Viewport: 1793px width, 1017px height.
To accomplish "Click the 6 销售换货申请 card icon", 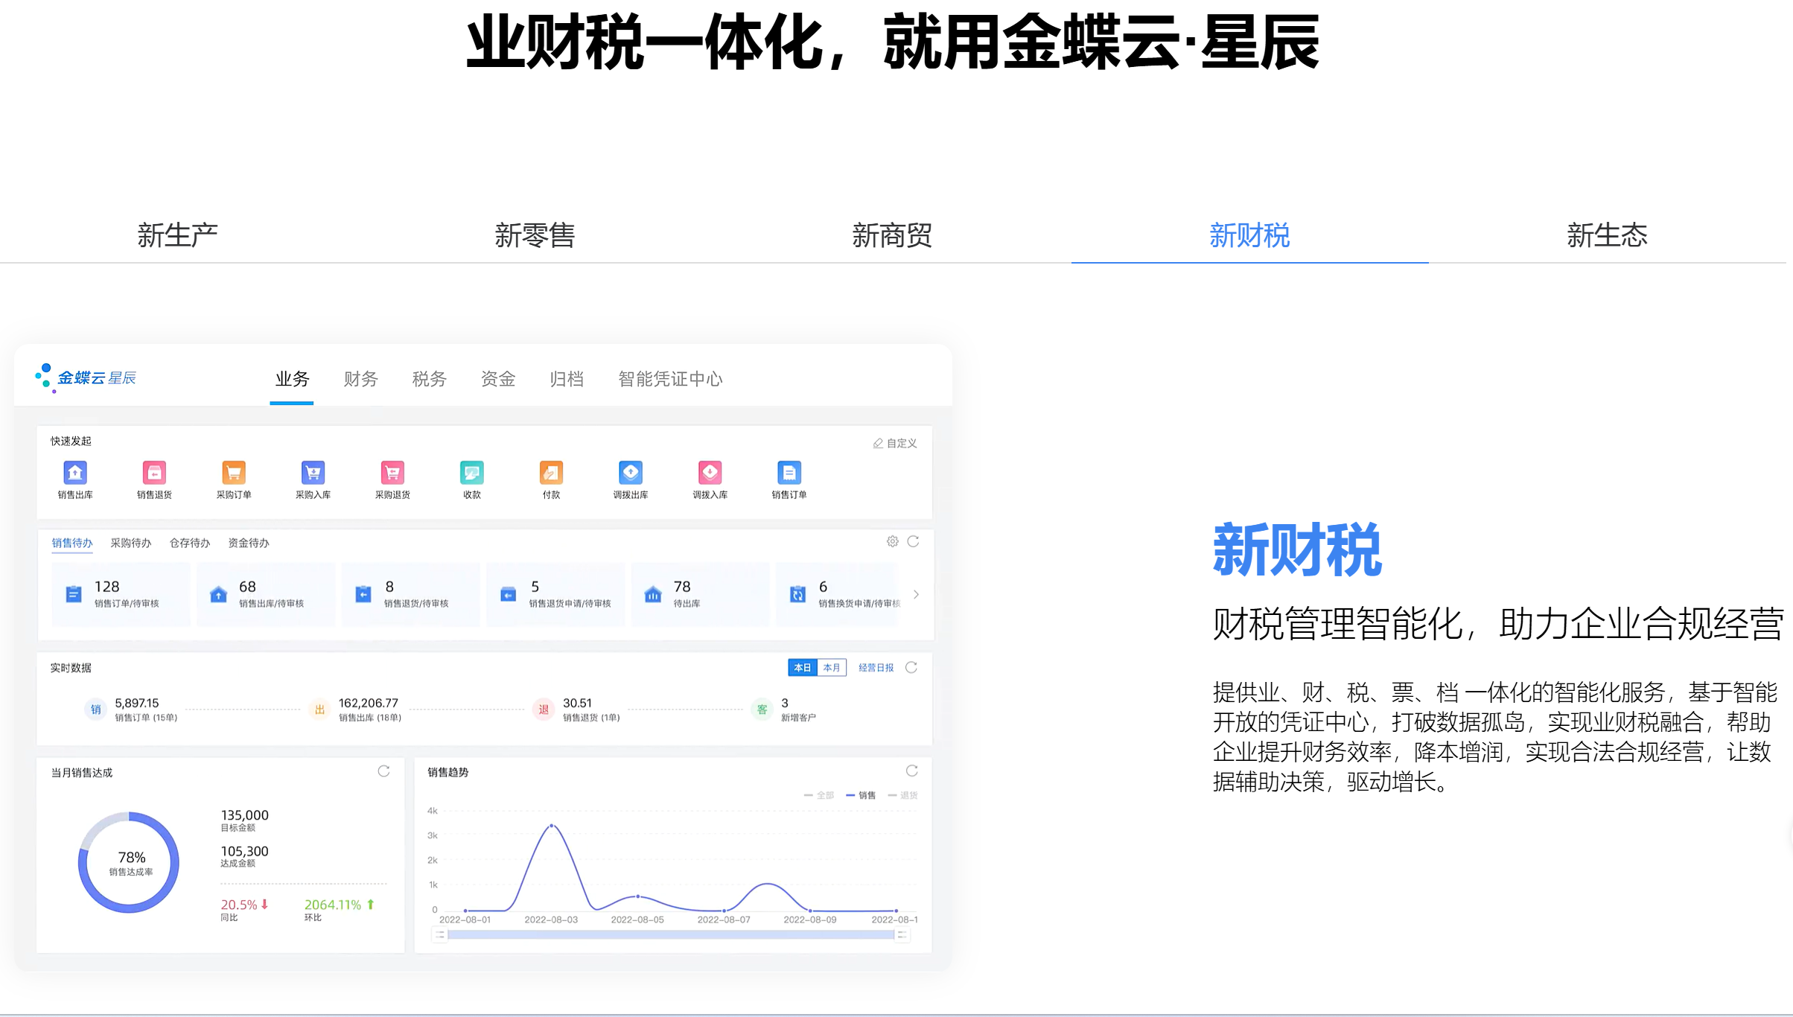I will click(x=797, y=594).
